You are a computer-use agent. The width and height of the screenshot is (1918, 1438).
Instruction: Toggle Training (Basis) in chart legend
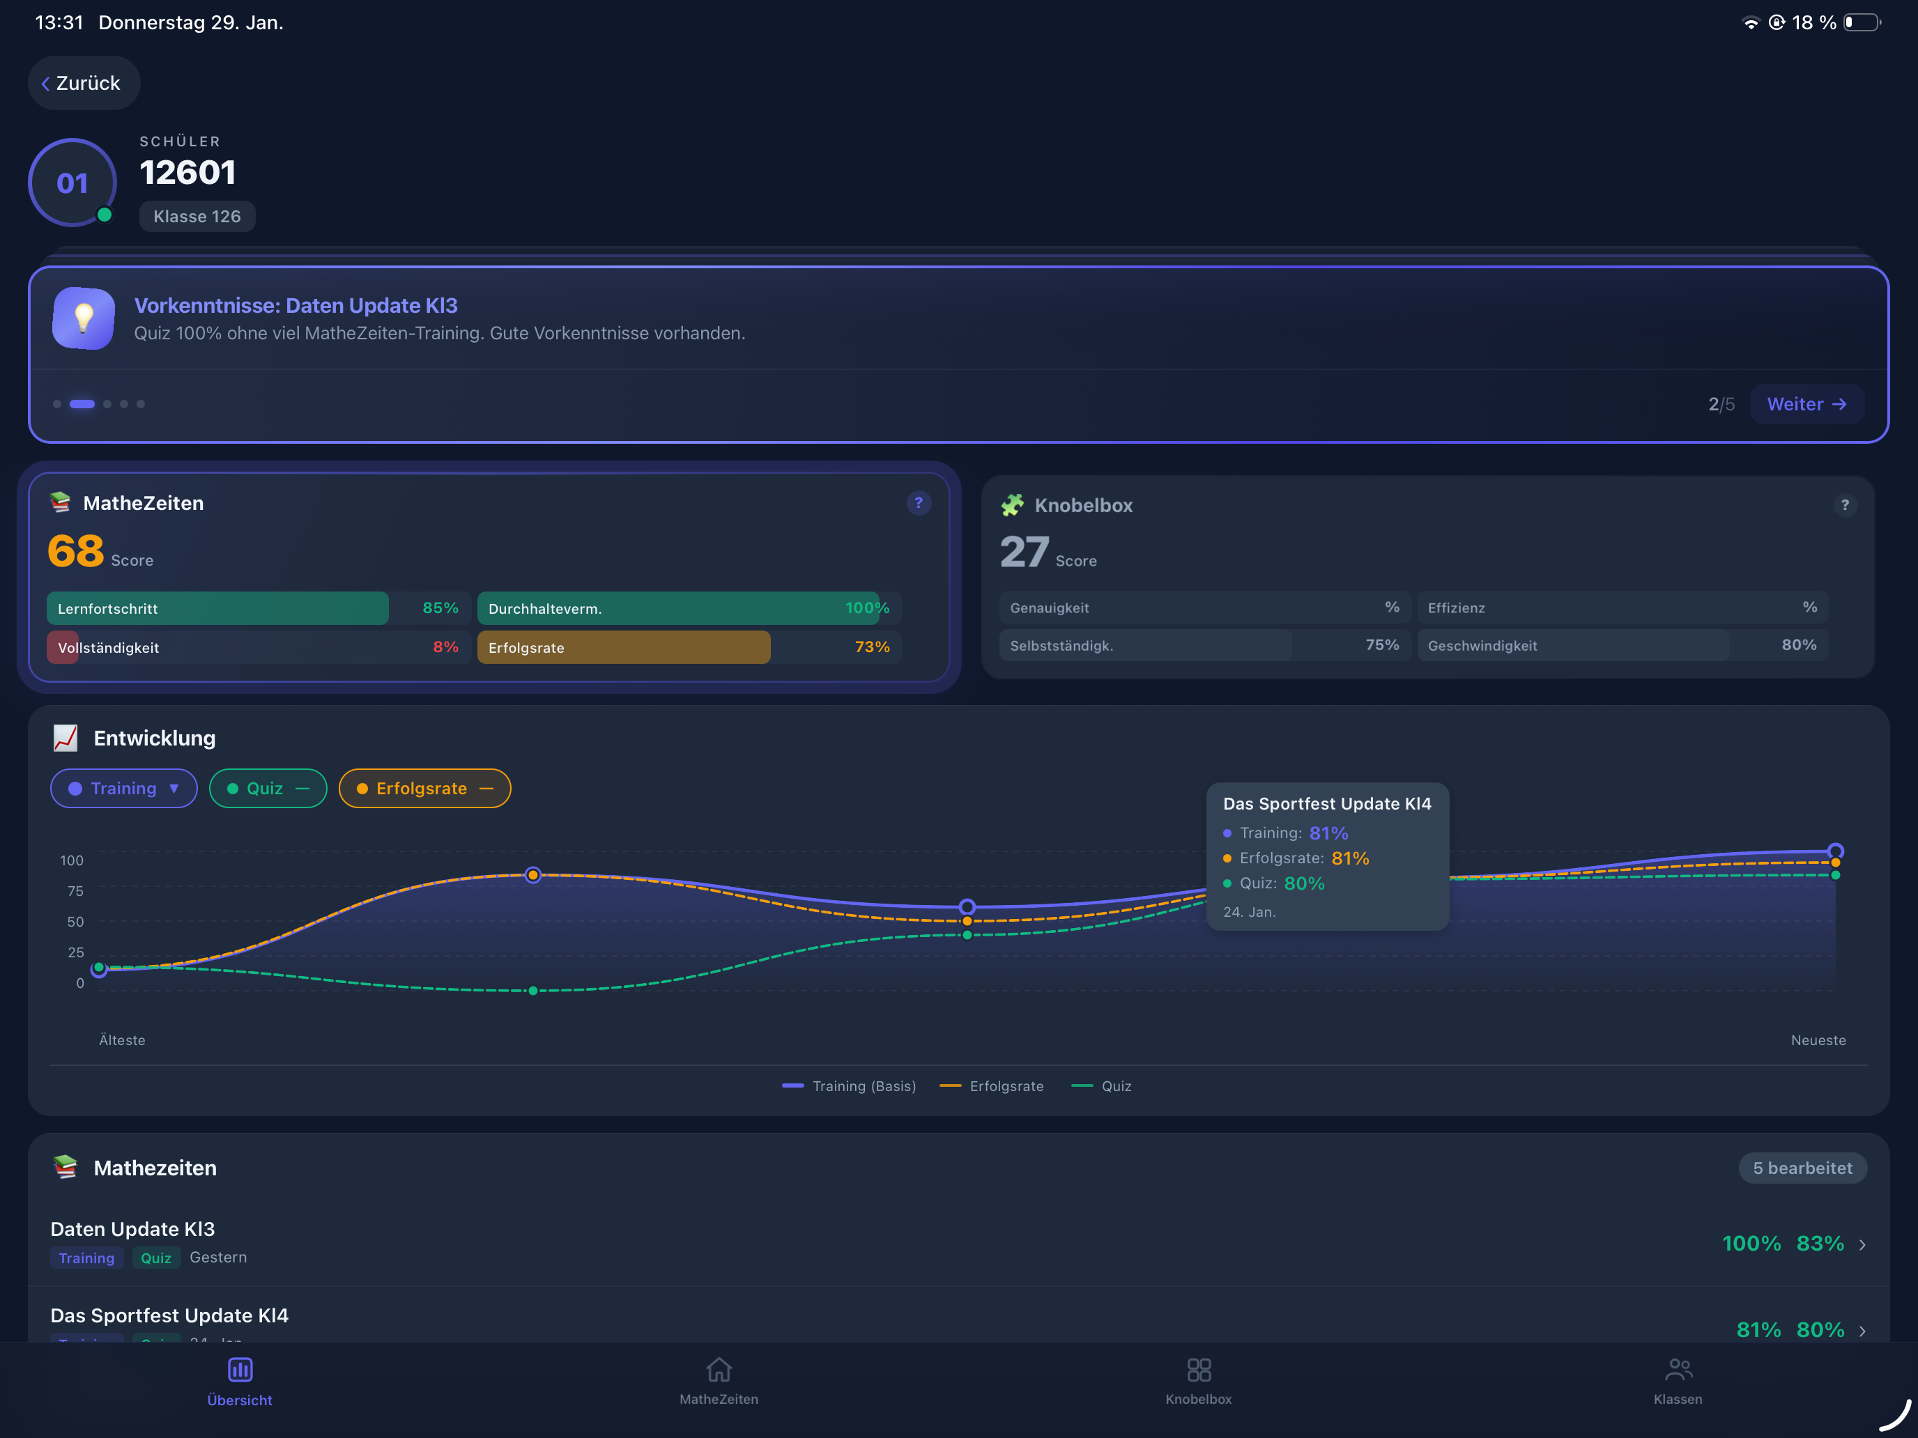pyautogui.click(x=849, y=1086)
